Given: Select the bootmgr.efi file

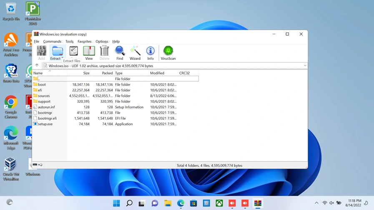Looking at the screenshot, I should pos(115,118).
